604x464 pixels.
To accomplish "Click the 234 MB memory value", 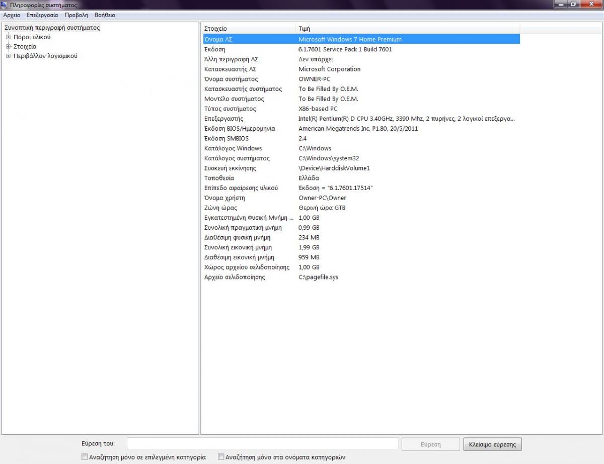I will pyautogui.click(x=309, y=237).
